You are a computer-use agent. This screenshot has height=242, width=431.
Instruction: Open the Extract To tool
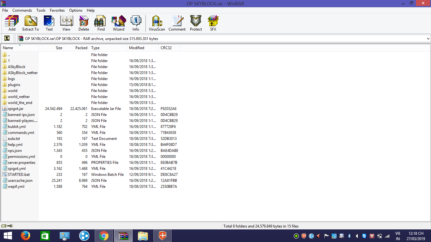tap(31, 23)
